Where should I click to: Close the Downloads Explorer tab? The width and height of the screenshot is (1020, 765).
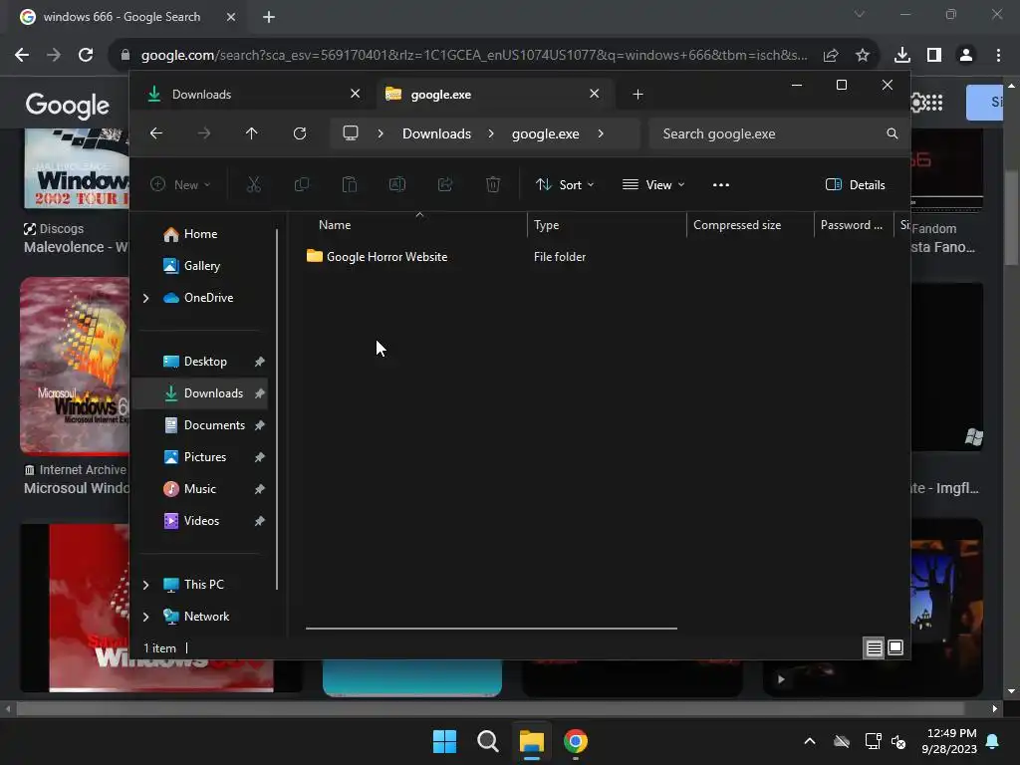pyautogui.click(x=356, y=94)
